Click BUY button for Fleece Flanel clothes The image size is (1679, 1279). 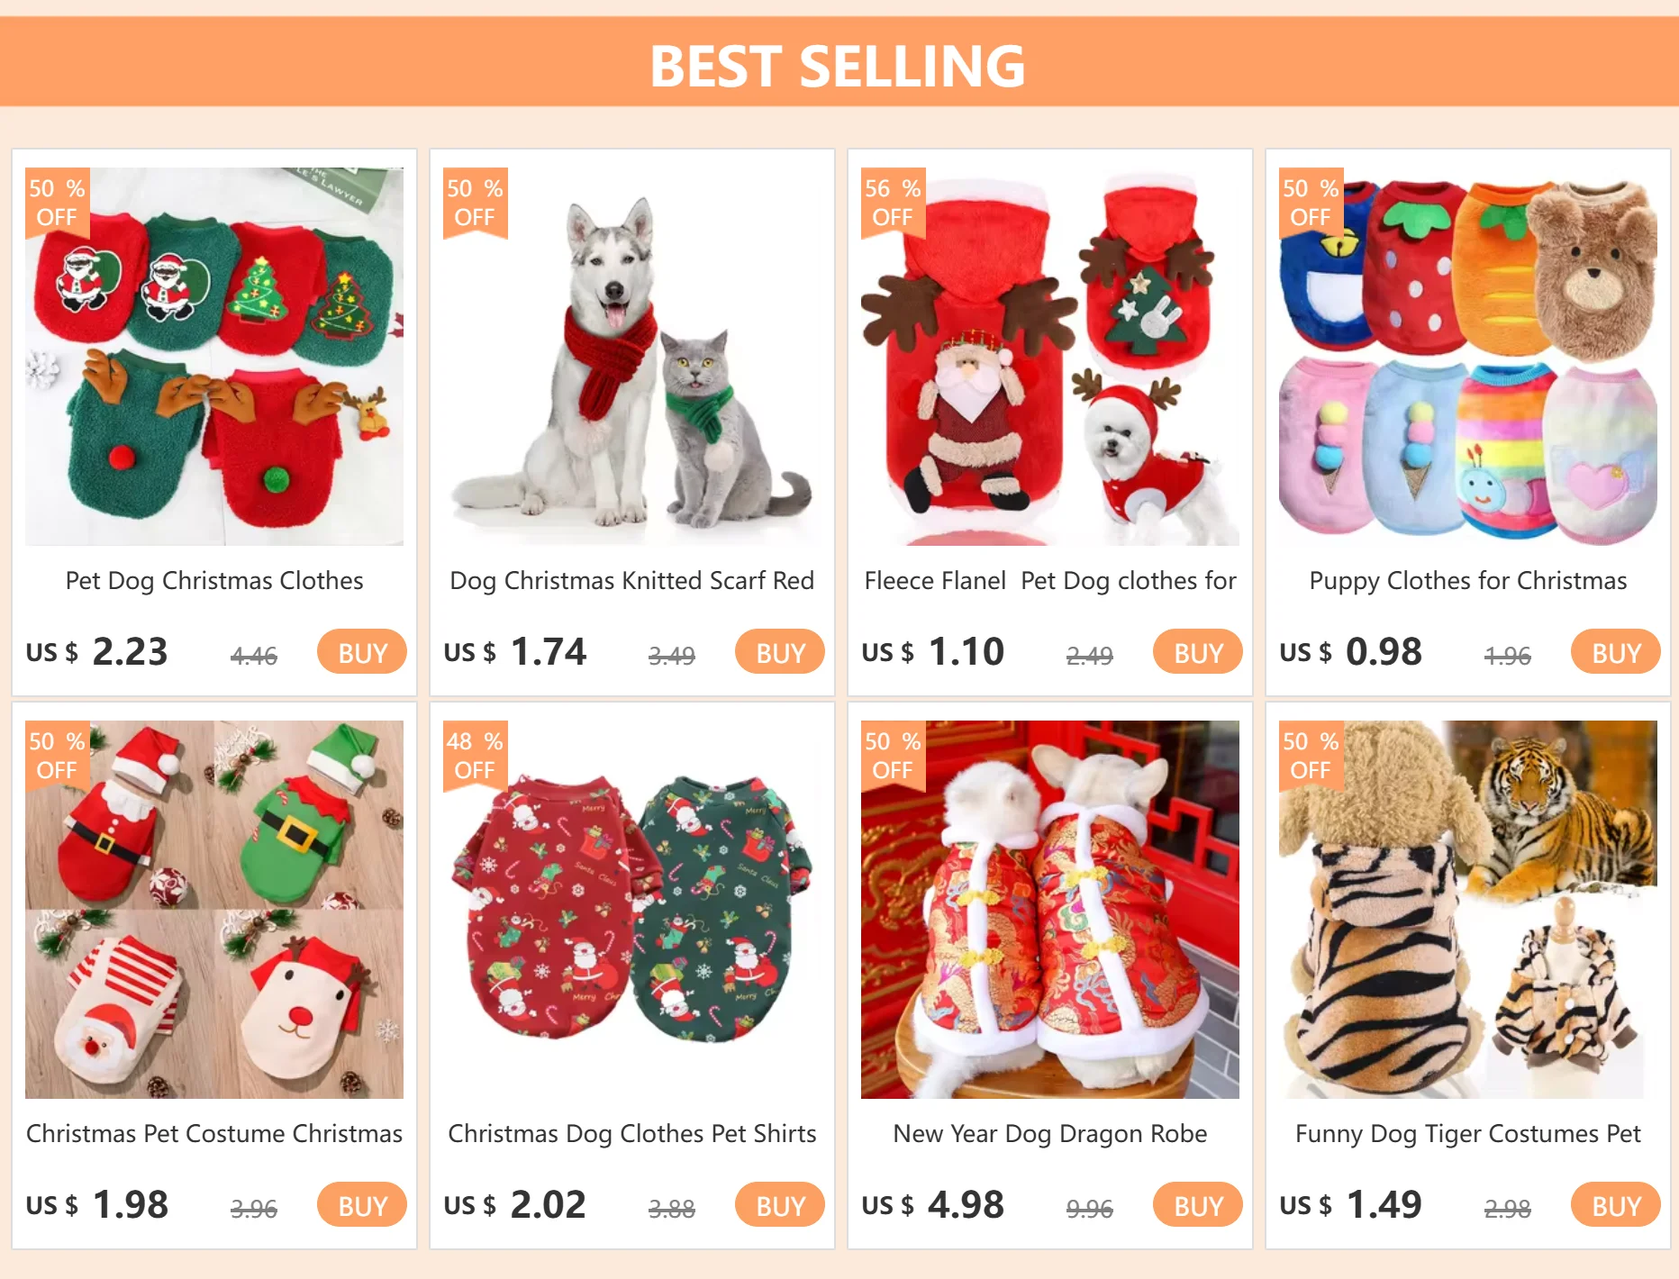point(1198,652)
